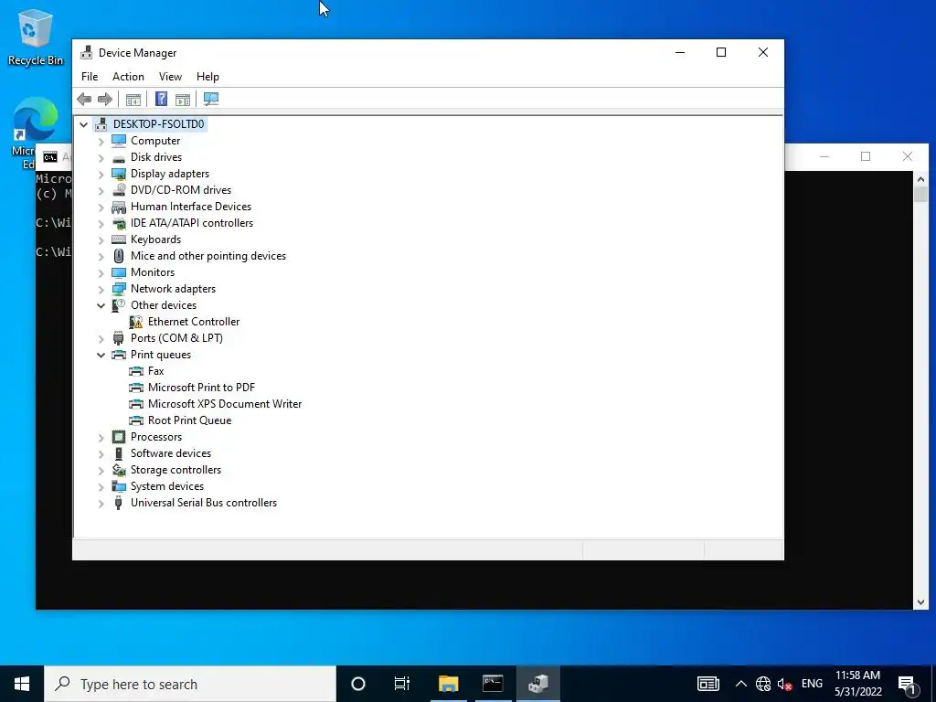
Task: Expand the Software devices chevron
Action: (x=101, y=454)
